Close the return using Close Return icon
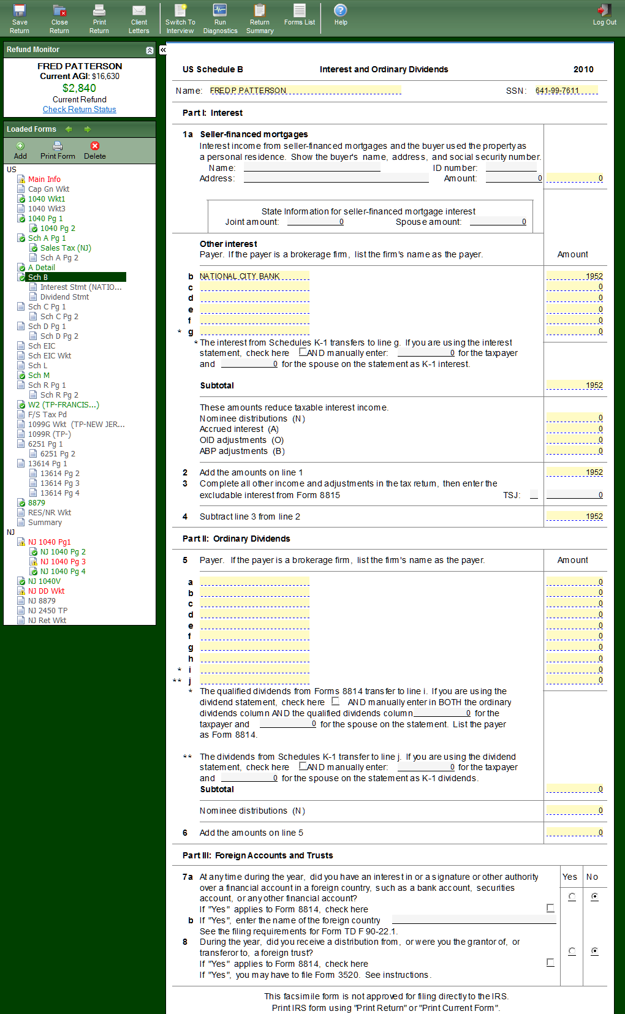 coord(59,18)
